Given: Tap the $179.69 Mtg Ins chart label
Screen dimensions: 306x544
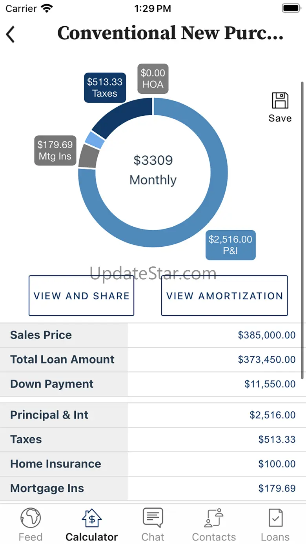Looking at the screenshot, I should point(55,150).
